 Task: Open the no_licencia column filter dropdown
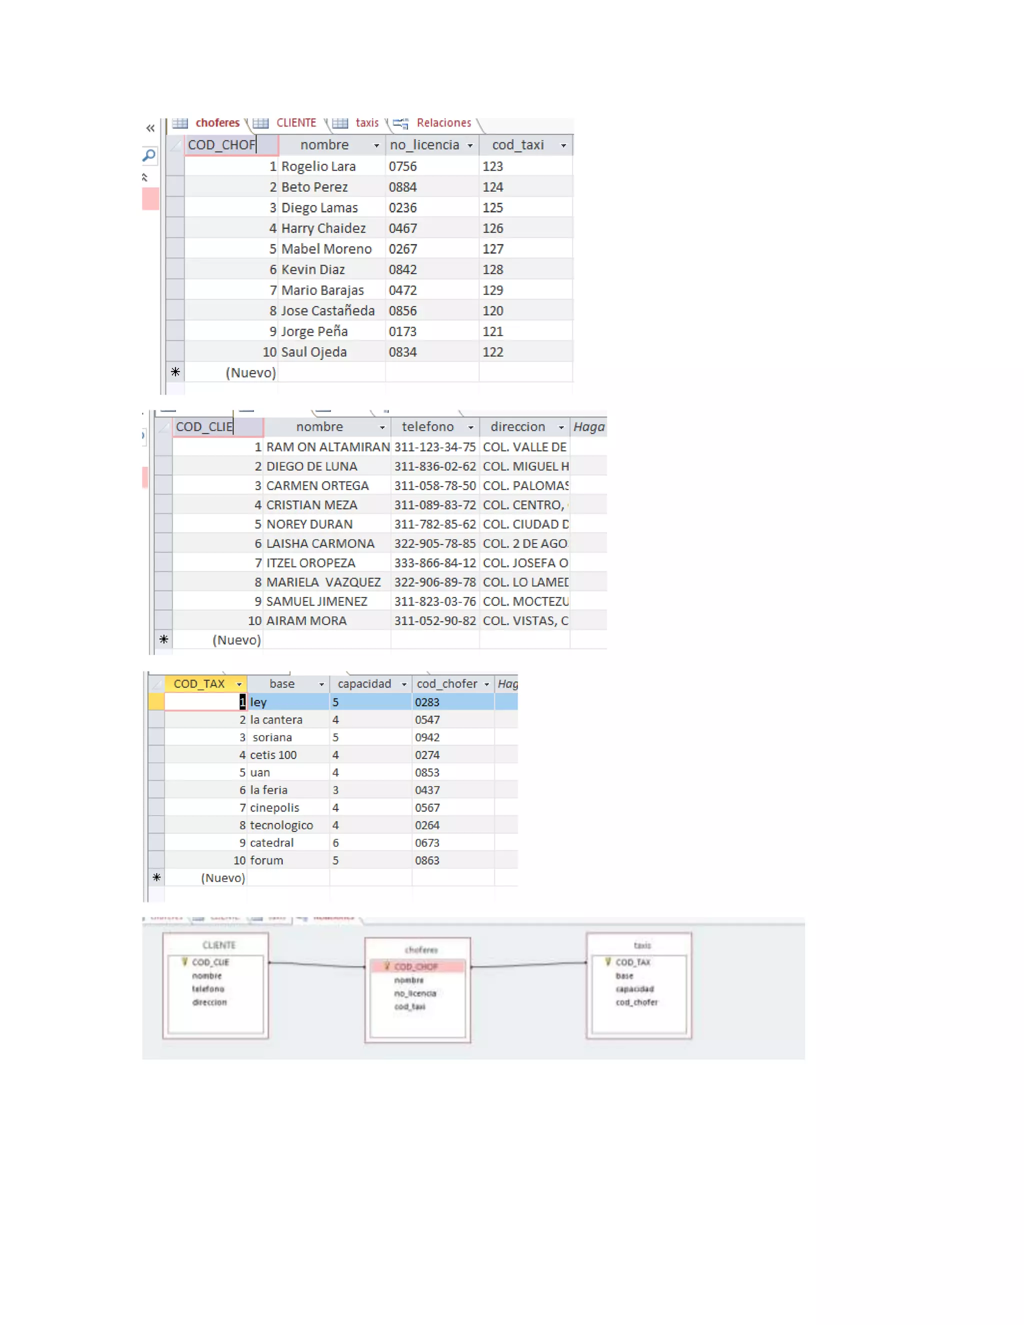(470, 145)
